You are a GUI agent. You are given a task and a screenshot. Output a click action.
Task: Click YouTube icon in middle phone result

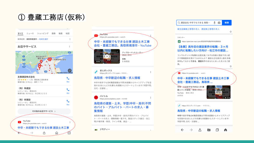(96, 36)
